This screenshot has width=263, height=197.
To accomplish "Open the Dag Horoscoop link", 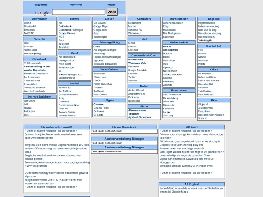I will pos(206,23).
